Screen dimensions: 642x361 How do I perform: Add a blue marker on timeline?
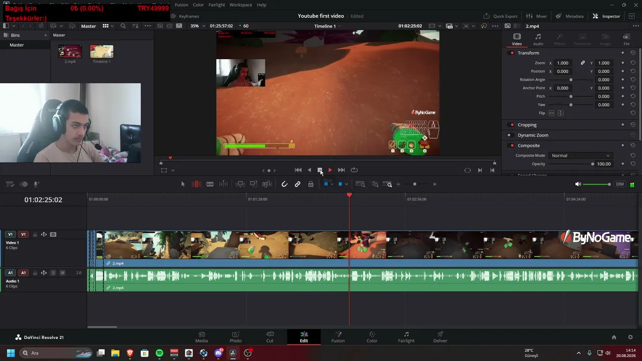click(340, 185)
